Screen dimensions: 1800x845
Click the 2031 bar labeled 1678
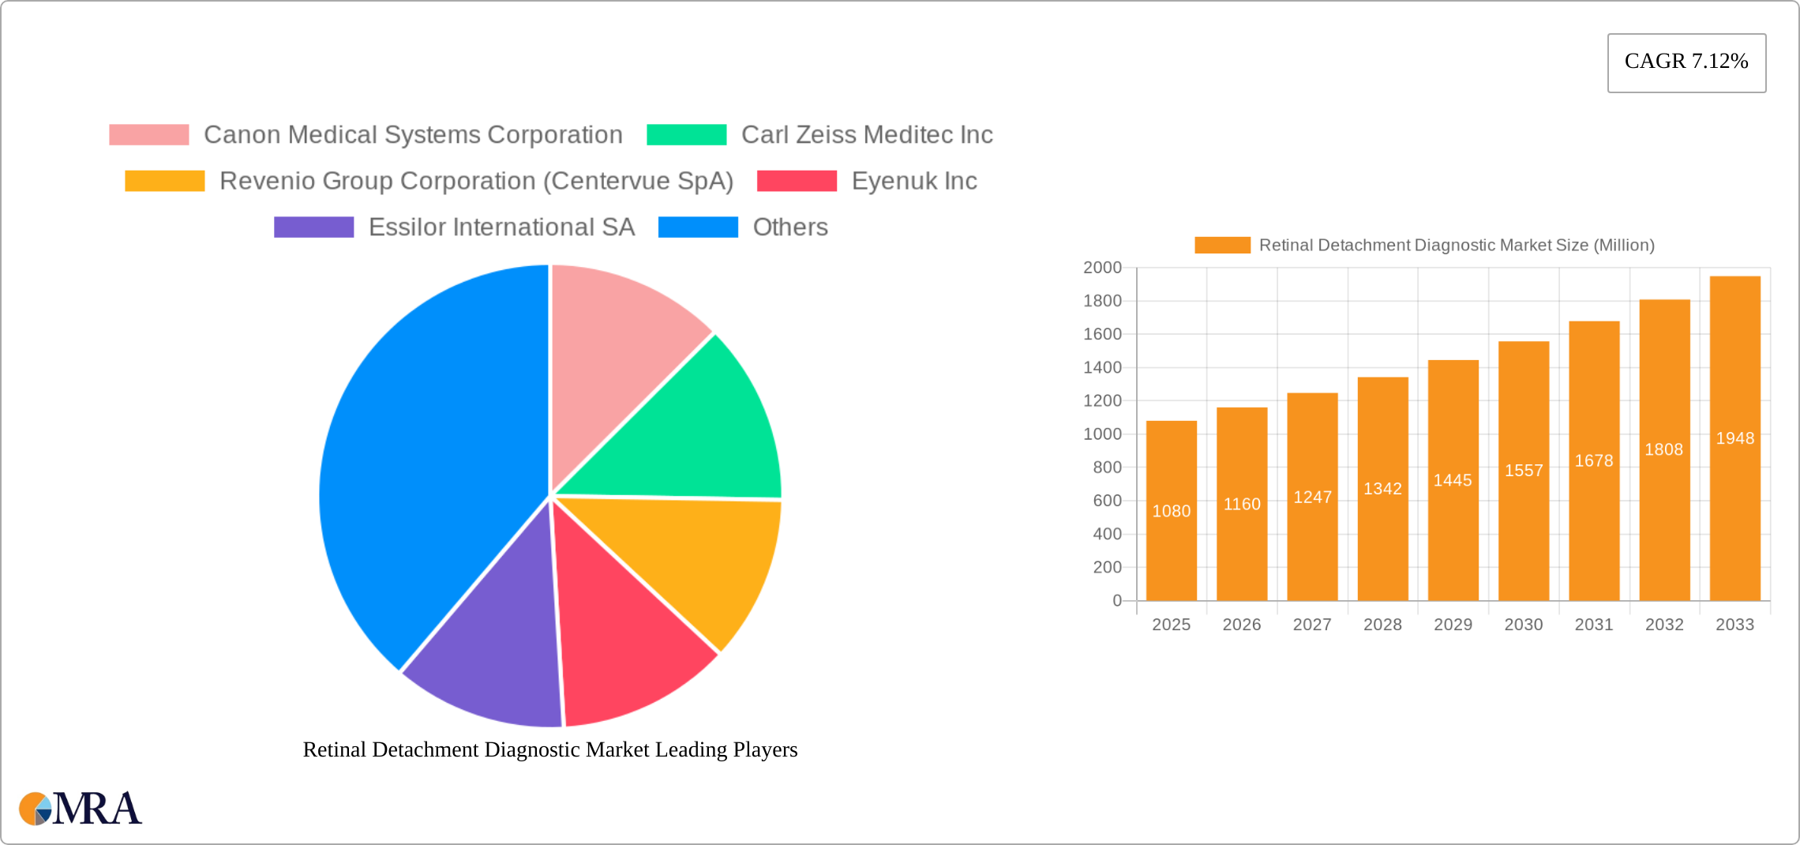(1594, 461)
